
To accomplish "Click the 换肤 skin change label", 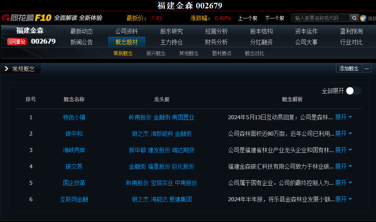I will tap(372, 18).
